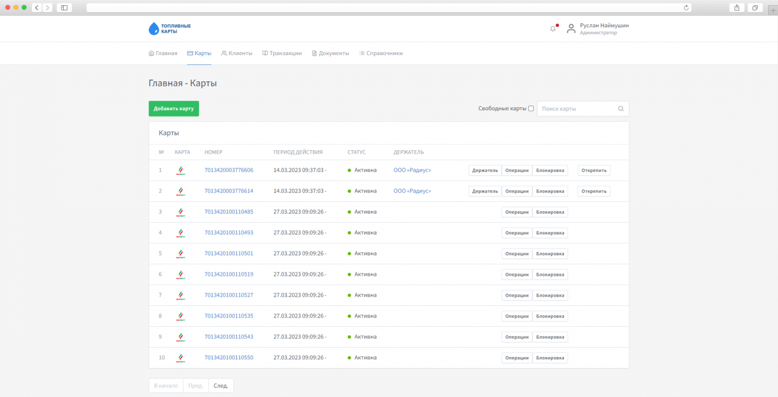The width and height of the screenshot is (778, 397).
Task: Open the Справочники menu
Action: (x=381, y=53)
